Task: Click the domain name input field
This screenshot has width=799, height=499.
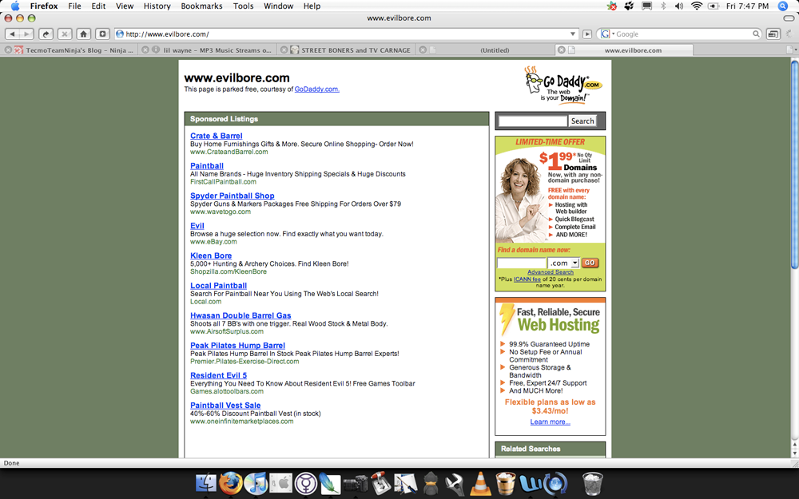Action: pos(521,263)
